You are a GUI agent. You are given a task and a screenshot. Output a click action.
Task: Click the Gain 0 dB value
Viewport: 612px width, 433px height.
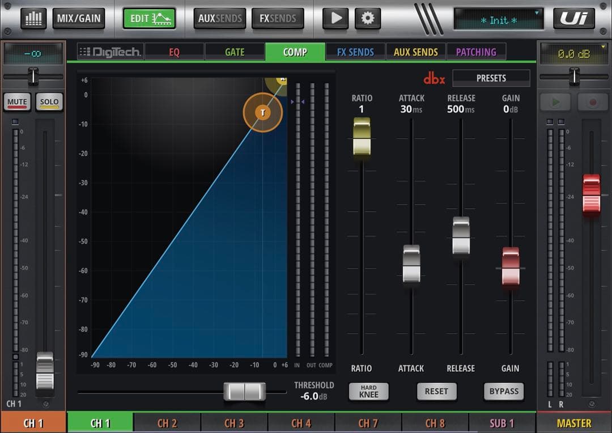click(x=510, y=109)
